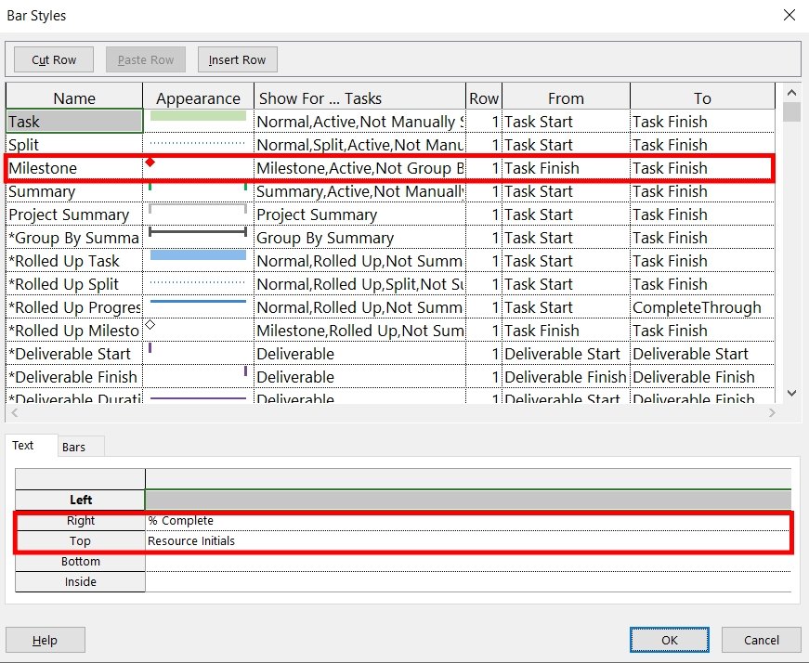The width and height of the screenshot is (809, 663).
Task: Select the *Rolled Up Progress name cell
Action: pos(74,307)
